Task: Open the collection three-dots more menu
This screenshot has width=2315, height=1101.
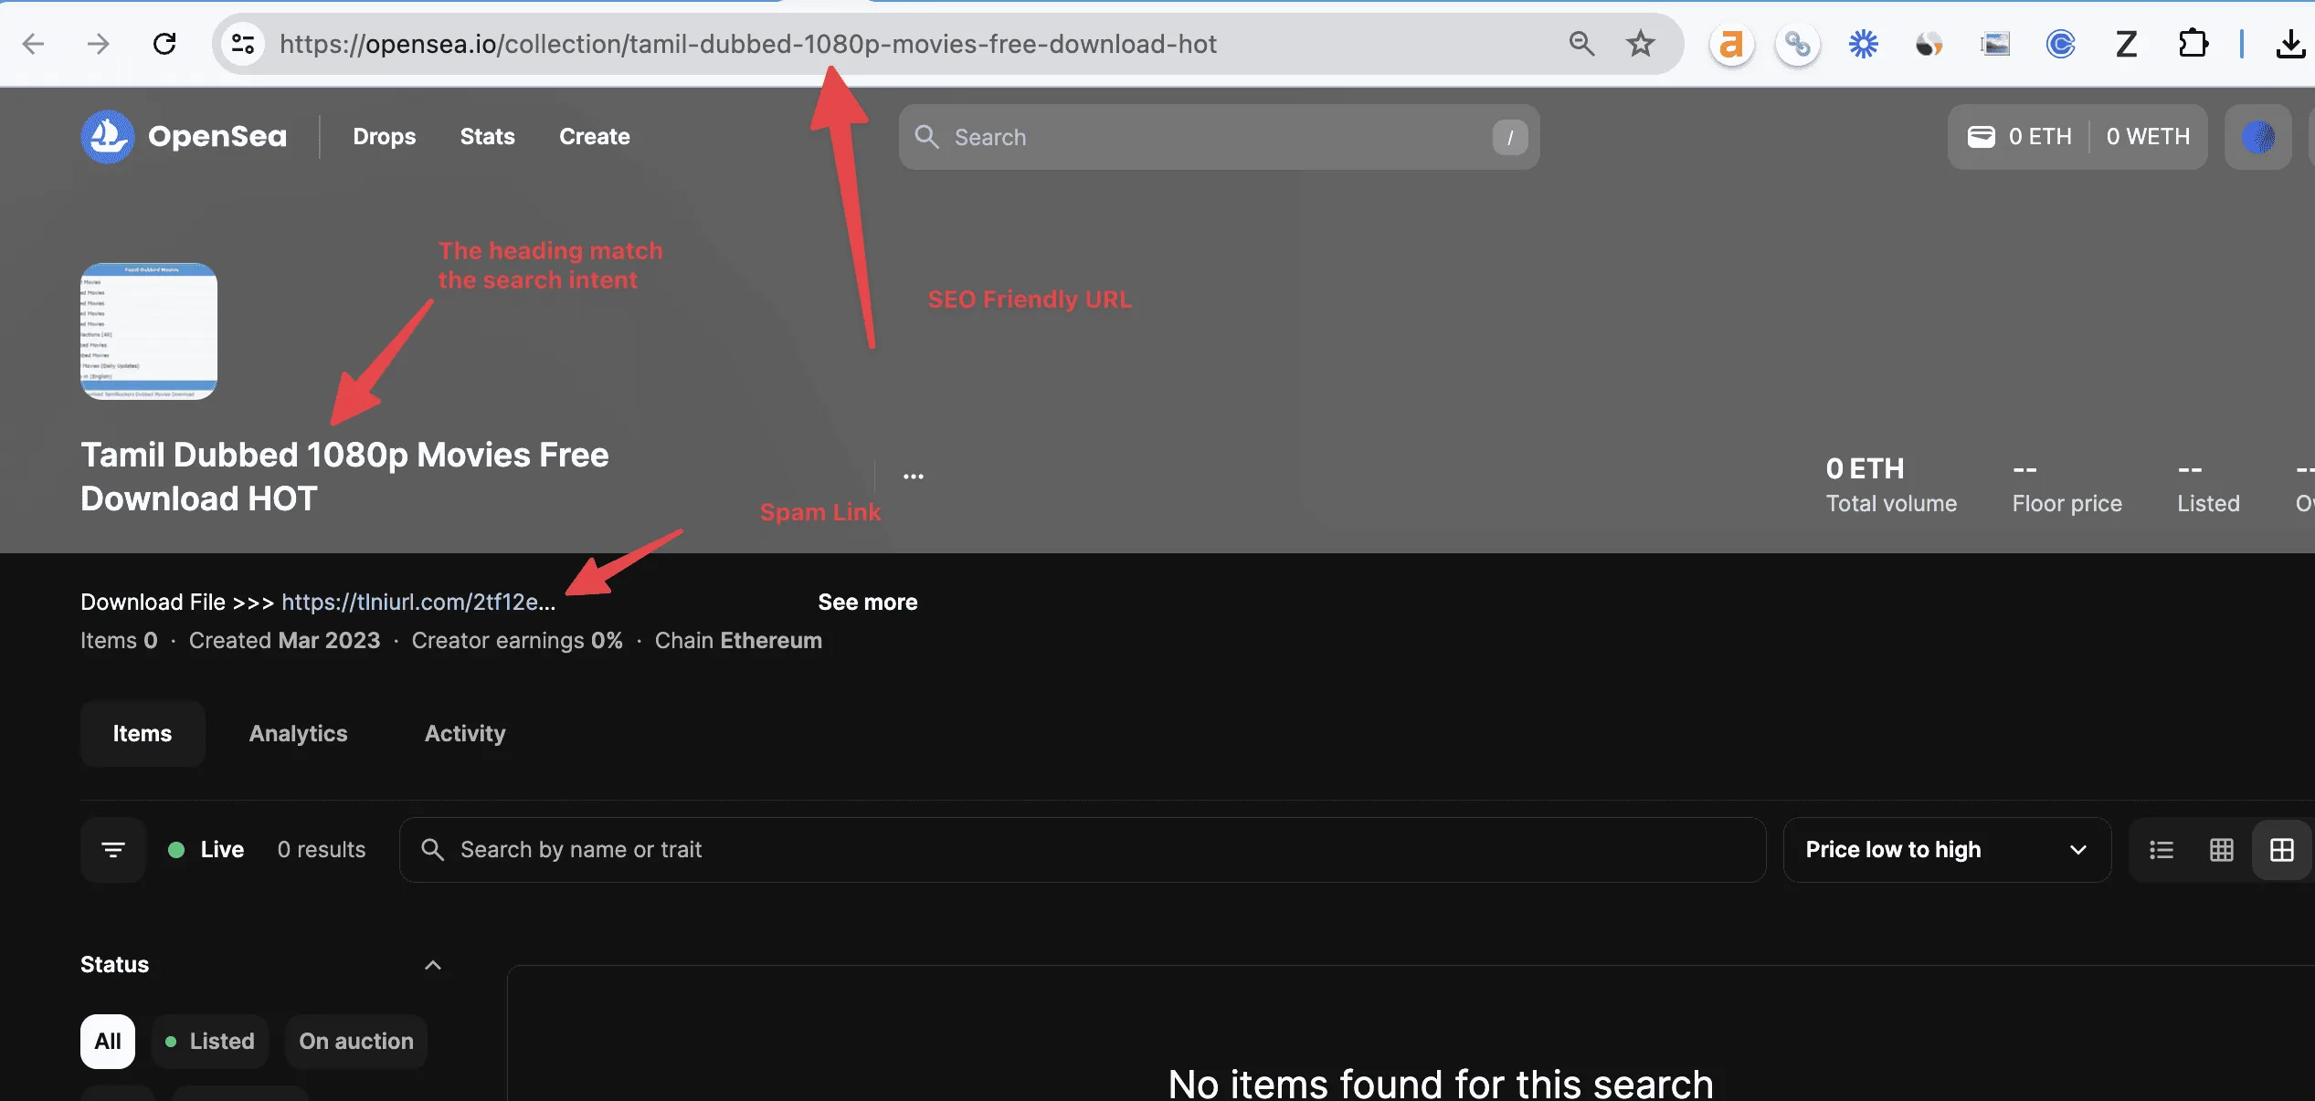Action: pyautogui.click(x=914, y=477)
